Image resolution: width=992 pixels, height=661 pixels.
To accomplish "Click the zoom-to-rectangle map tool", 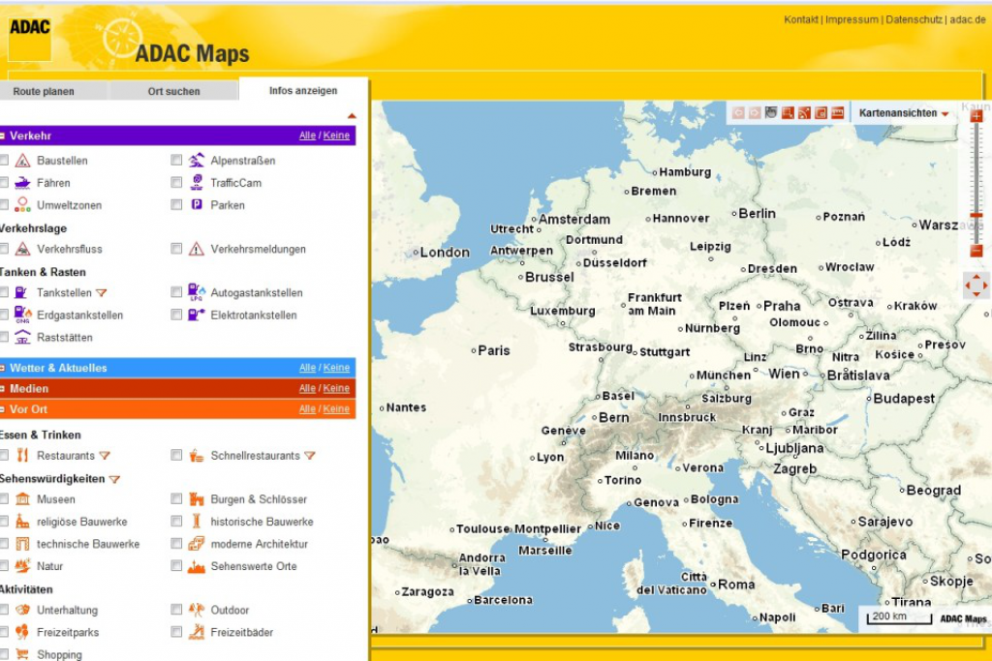I will tap(788, 113).
